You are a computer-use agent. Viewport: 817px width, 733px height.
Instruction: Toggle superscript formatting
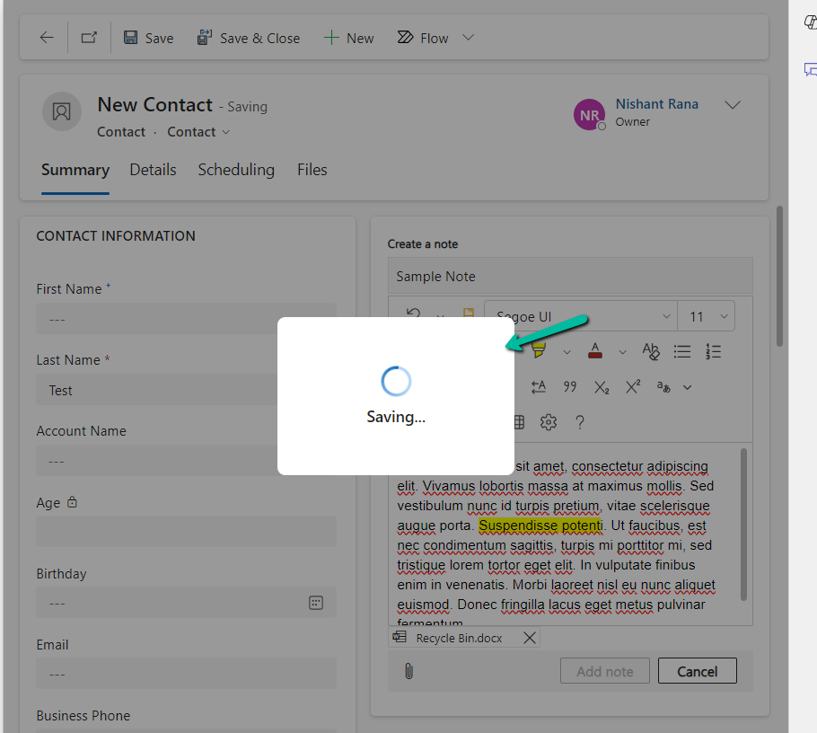point(632,385)
